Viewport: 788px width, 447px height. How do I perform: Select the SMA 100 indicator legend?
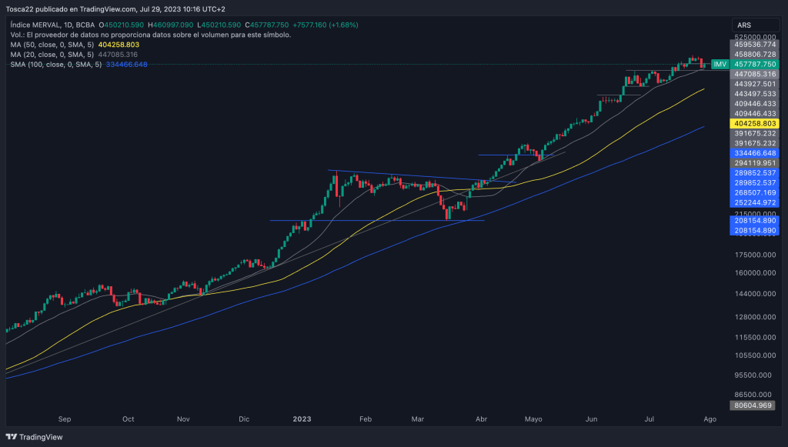[x=55, y=65]
